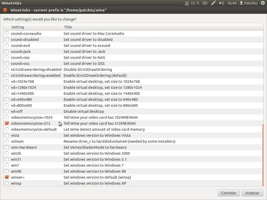Sort by the Setting column header

(x=36, y=27)
